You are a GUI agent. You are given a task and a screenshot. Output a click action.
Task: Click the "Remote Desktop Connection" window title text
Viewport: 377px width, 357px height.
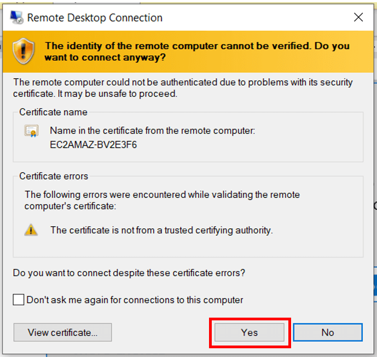pyautogui.click(x=95, y=17)
